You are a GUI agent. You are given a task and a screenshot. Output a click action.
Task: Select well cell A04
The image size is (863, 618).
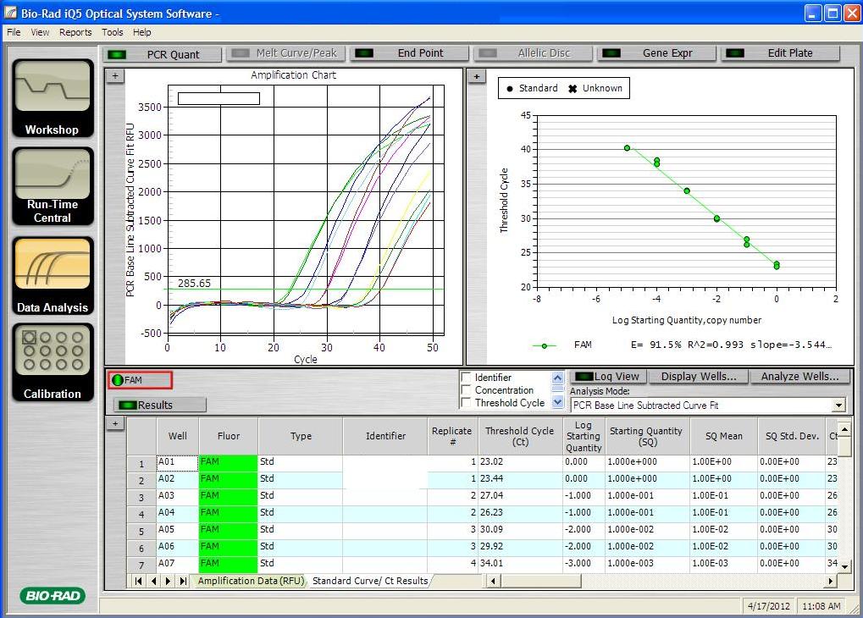click(x=177, y=513)
